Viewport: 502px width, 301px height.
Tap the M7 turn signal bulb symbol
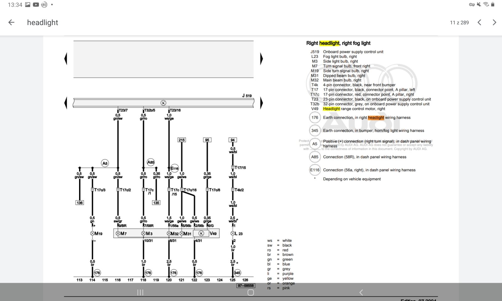point(118,234)
